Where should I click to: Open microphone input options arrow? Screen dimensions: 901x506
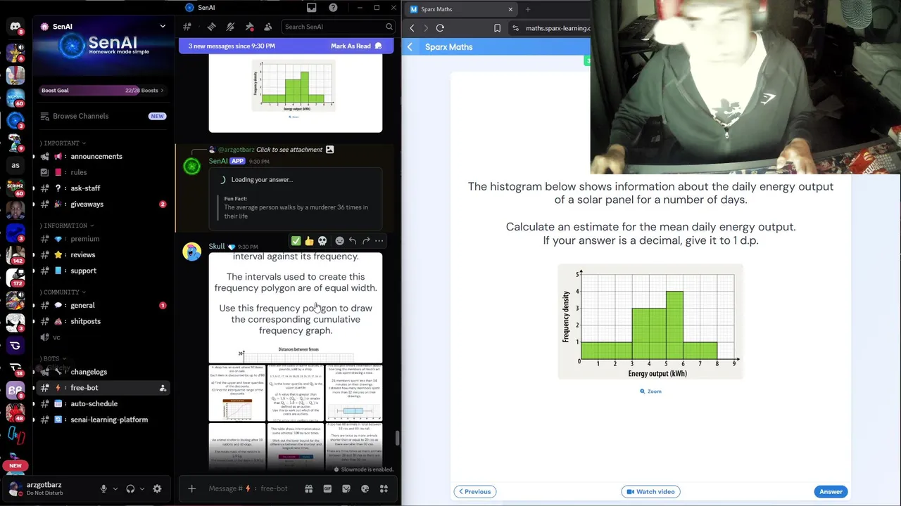pos(115,489)
